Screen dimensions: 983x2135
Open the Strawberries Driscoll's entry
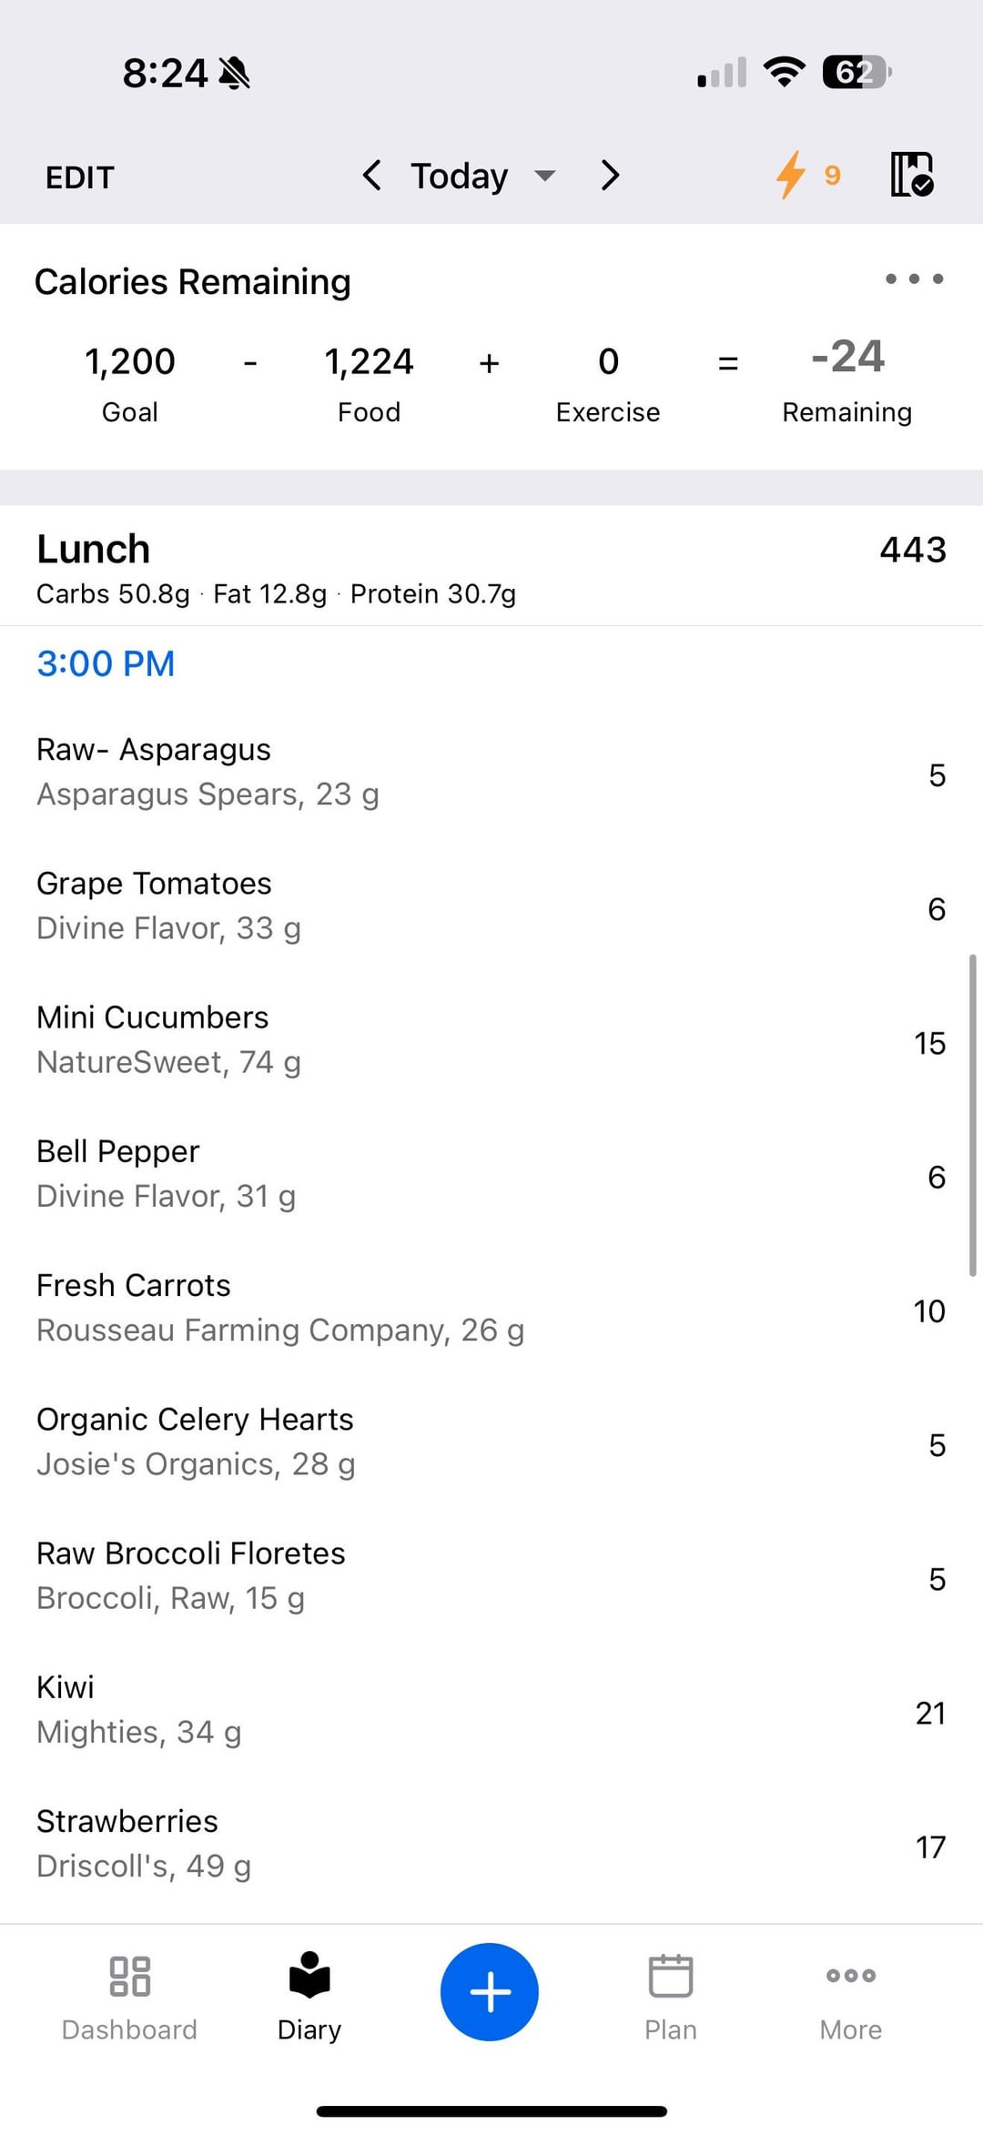[491, 1844]
